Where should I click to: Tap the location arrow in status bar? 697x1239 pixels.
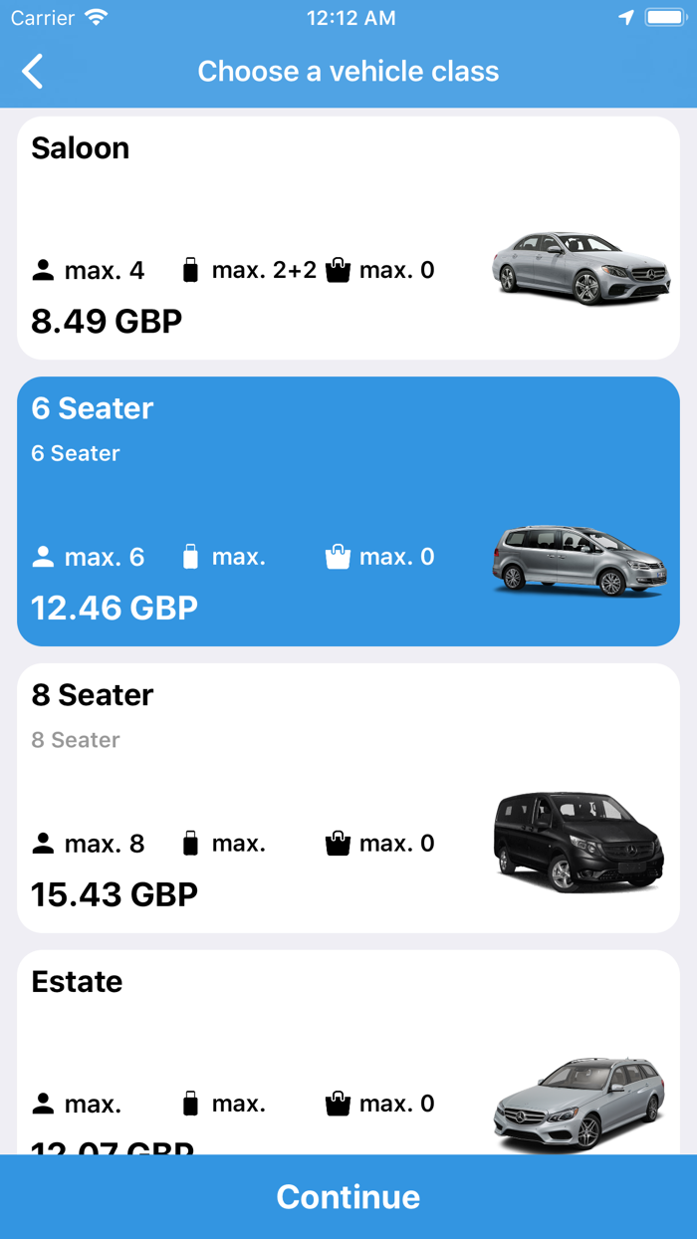(x=626, y=18)
